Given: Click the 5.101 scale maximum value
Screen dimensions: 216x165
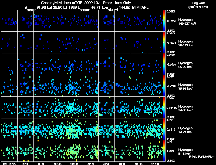Looking at the screenshot, I should click(170, 141).
